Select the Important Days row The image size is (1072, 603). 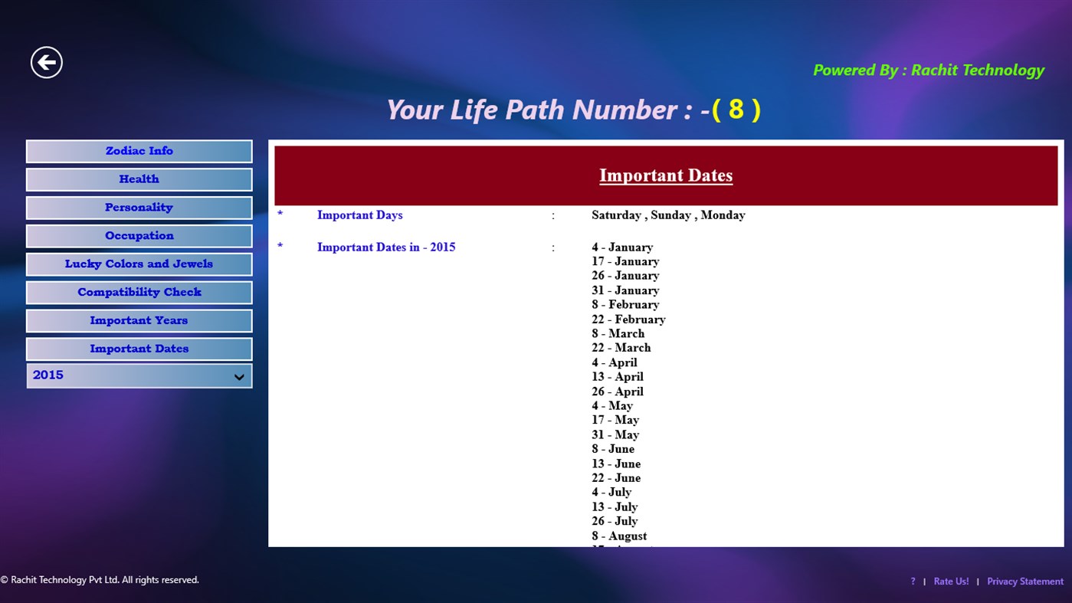(x=359, y=215)
